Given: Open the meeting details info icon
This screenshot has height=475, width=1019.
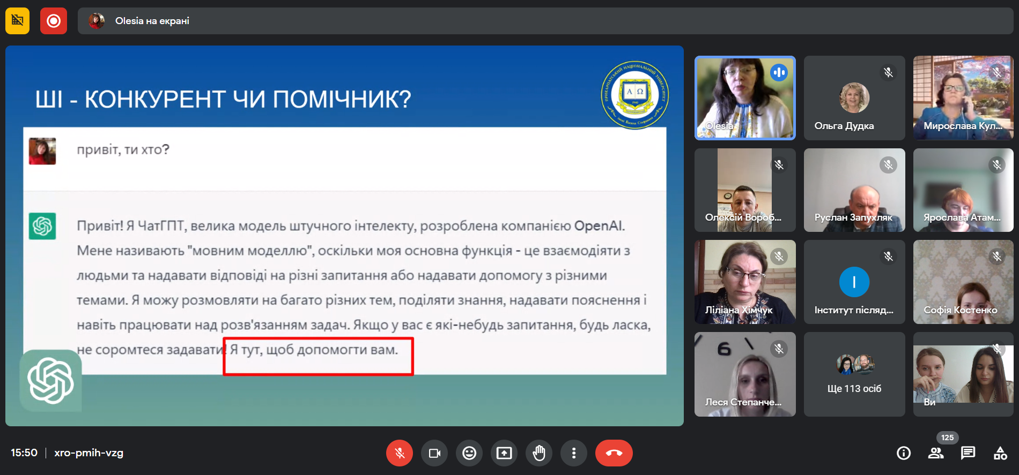Looking at the screenshot, I should tap(904, 453).
